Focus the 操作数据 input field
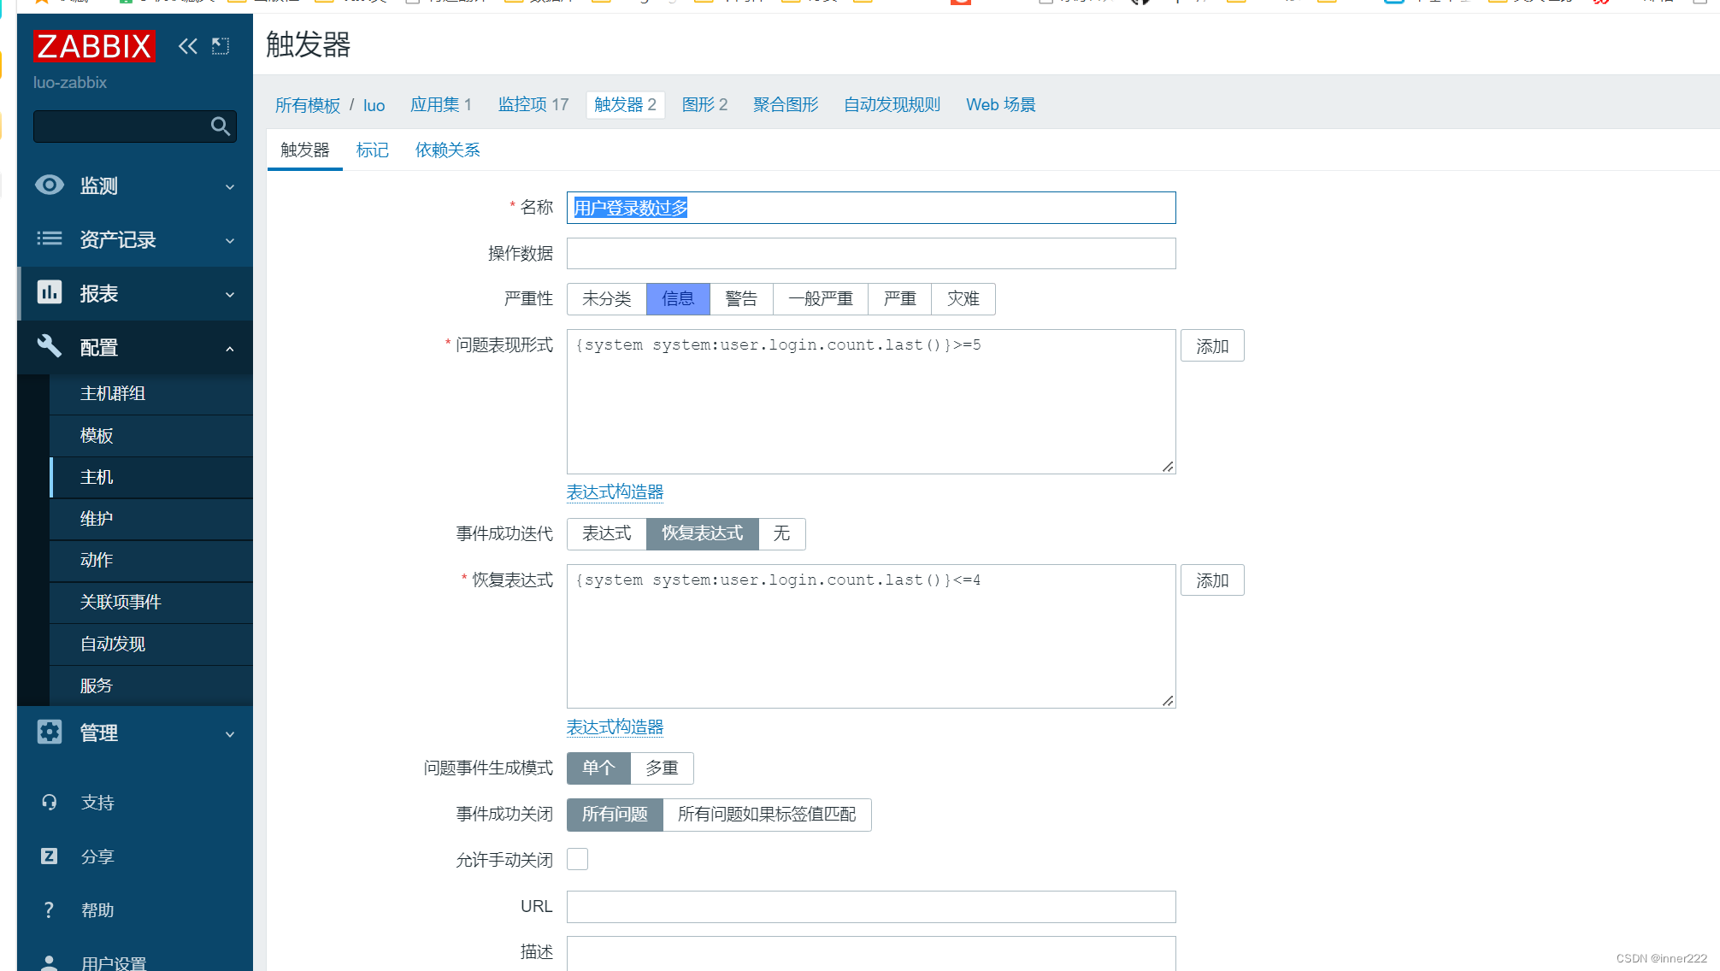This screenshot has height=971, width=1720. click(x=871, y=253)
